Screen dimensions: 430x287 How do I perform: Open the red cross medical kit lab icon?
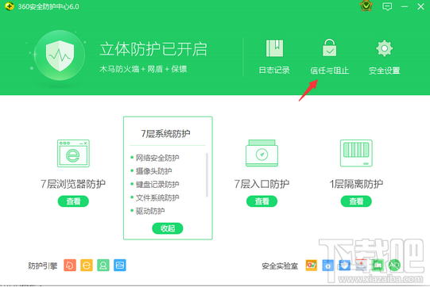[x=361, y=265]
